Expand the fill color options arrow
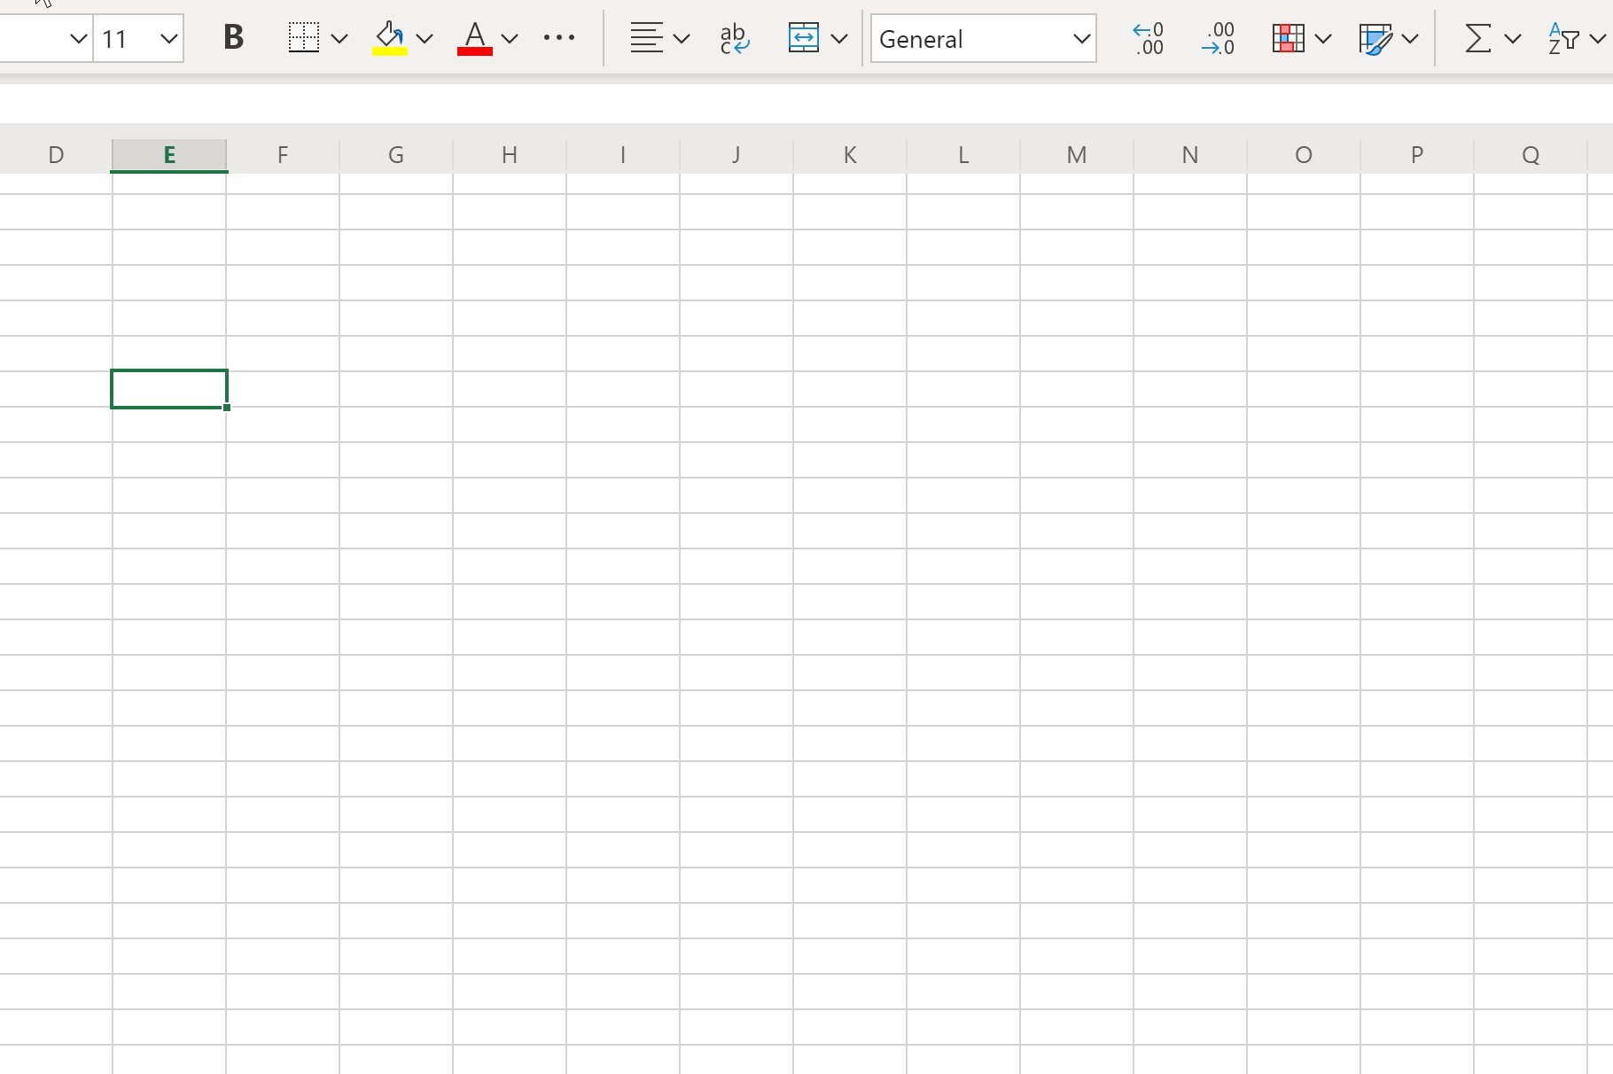The height and width of the screenshot is (1074, 1613). [x=425, y=38]
